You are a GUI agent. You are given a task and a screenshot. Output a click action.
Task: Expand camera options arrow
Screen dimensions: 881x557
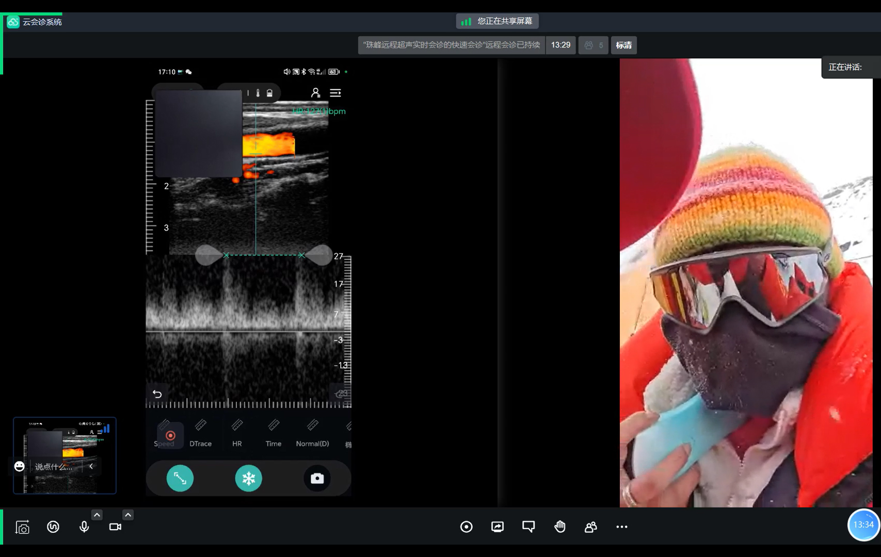coord(128,515)
